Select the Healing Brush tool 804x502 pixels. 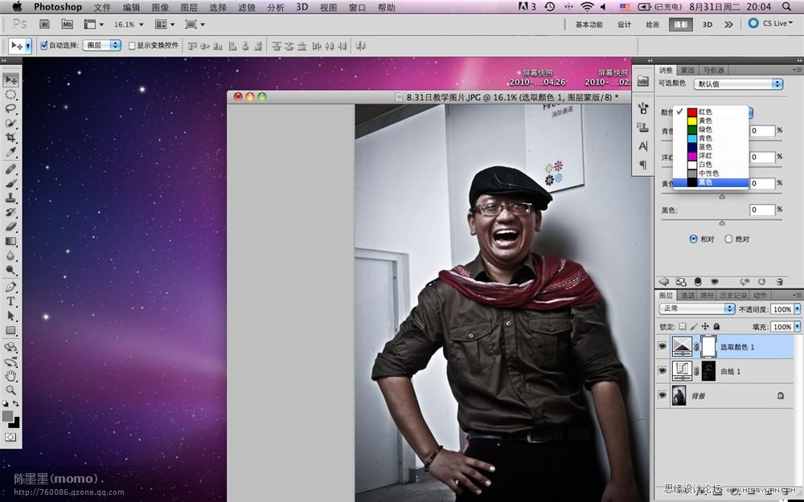point(10,169)
